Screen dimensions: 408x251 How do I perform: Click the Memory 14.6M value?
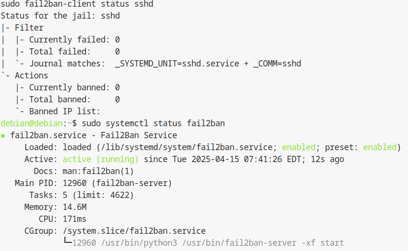(74, 207)
